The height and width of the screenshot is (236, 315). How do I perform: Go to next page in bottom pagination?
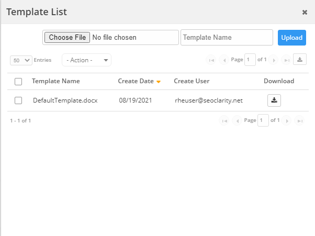point(287,121)
